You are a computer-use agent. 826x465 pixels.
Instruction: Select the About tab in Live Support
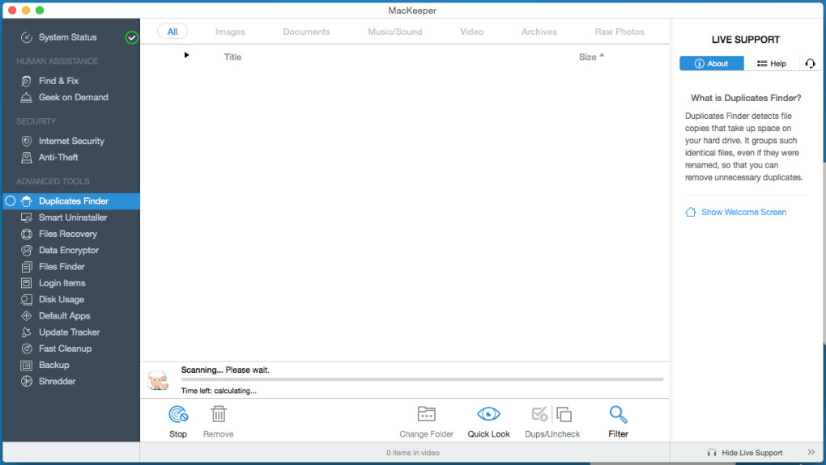(x=712, y=64)
